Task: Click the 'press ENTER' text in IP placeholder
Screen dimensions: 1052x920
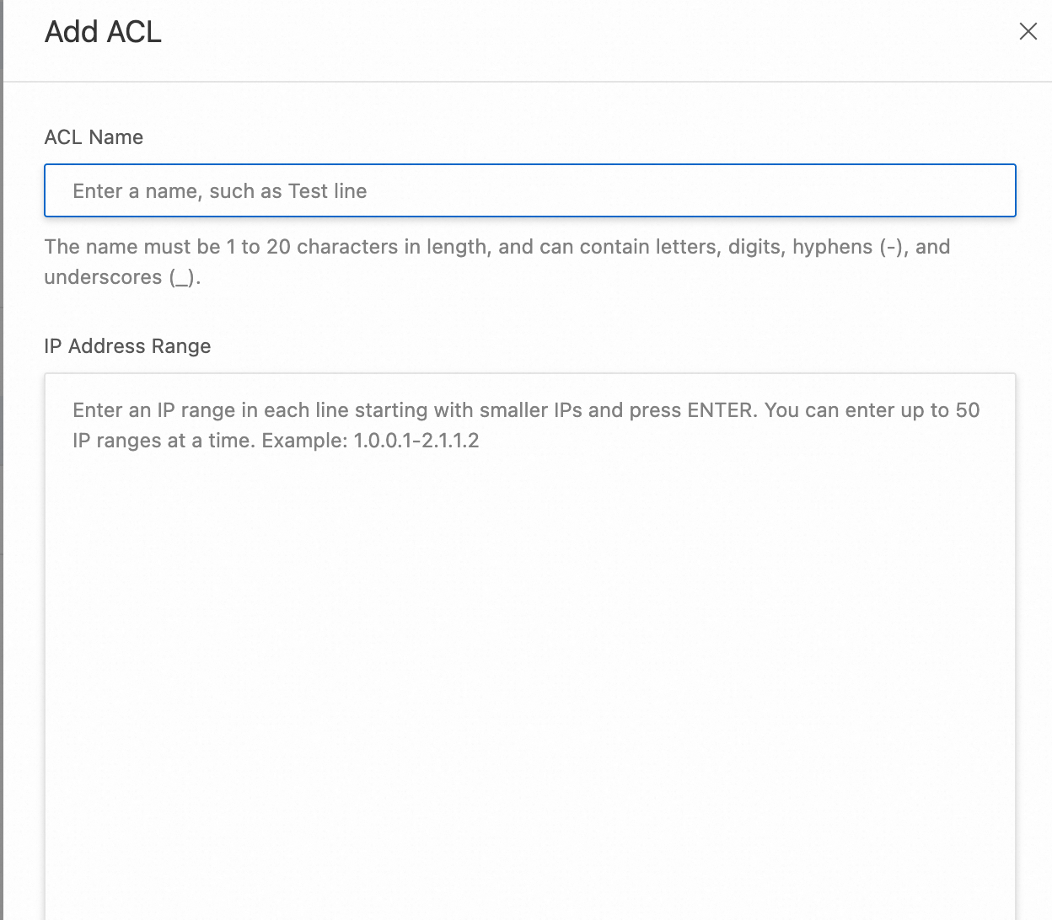Action: point(690,410)
